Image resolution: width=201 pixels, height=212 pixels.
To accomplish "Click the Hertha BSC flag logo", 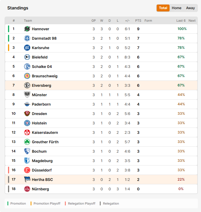I will point(27,179).
